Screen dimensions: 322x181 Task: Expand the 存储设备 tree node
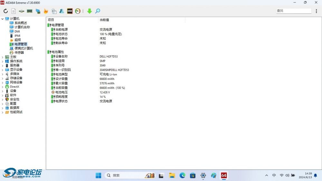tap(3, 78)
